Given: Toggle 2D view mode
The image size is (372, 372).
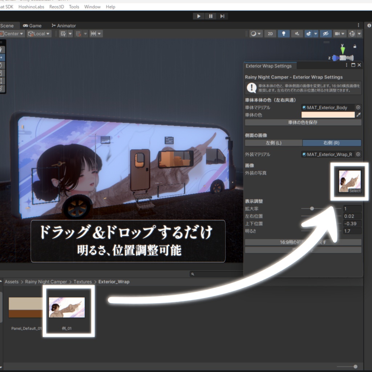Looking at the screenshot, I should (x=270, y=34).
